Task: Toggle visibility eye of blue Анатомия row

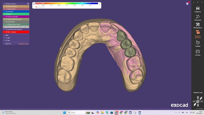Action: click(x=6, y=11)
